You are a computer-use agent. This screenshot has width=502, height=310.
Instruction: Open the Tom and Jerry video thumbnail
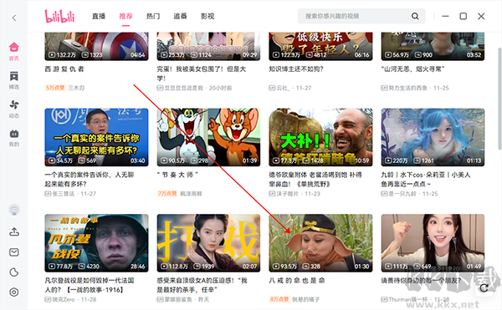pos(208,137)
